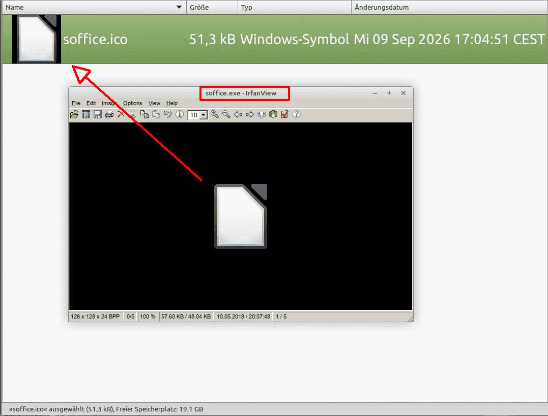The height and width of the screenshot is (416, 548).
Task: Click the zoom value field showing 10
Action: [194, 115]
